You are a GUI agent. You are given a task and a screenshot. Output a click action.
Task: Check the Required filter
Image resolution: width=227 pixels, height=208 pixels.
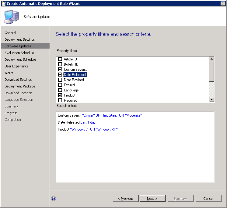(60, 100)
